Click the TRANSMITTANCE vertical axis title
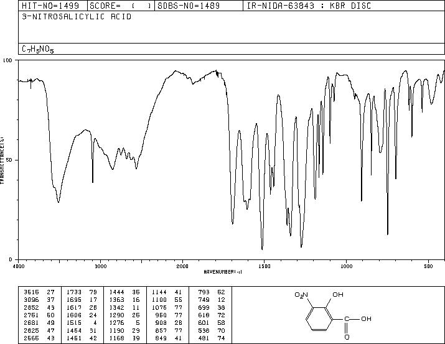Screen dimensions: 445x344 (2, 160)
